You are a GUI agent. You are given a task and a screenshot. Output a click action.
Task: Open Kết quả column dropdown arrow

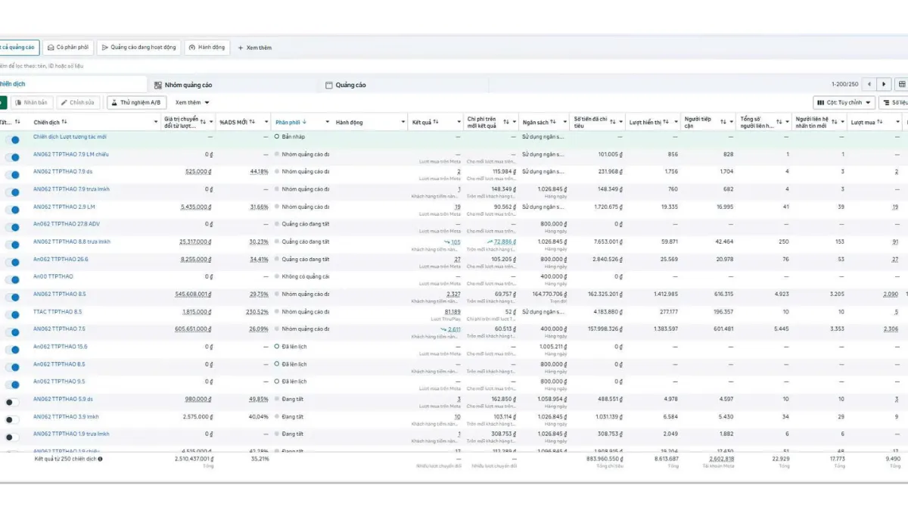click(x=459, y=122)
